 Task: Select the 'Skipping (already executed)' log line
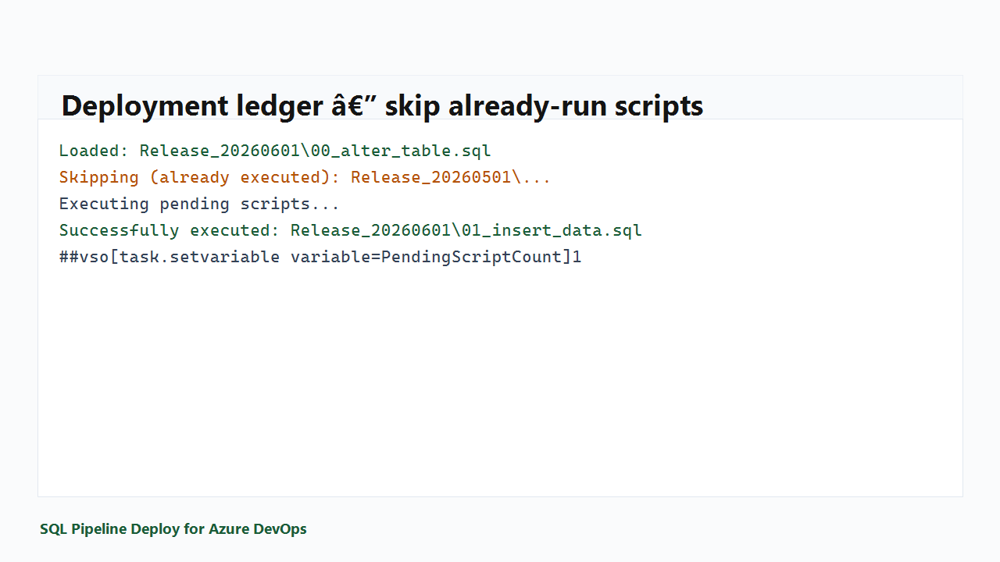[x=305, y=177]
